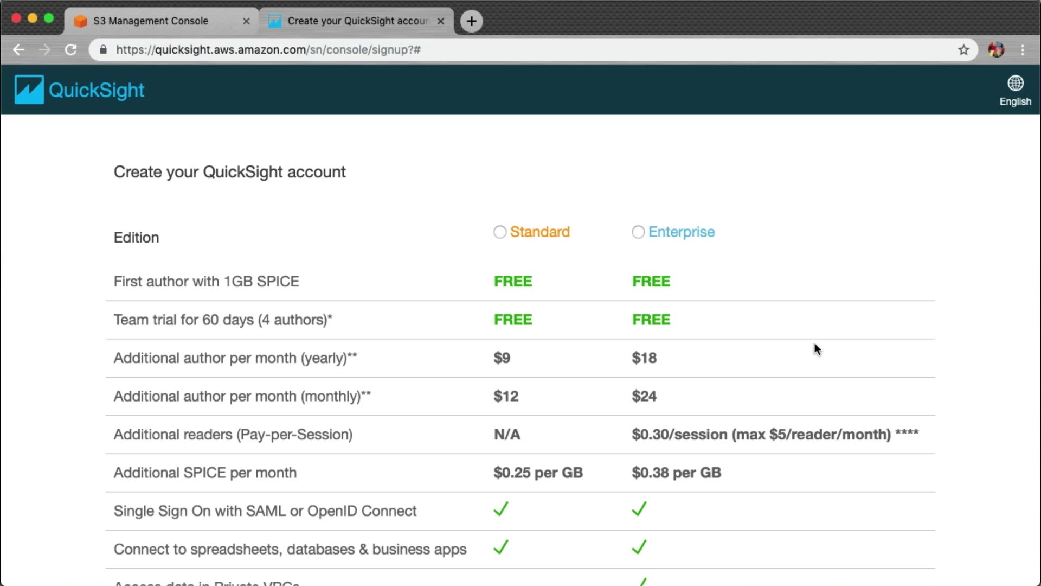
Task: Reload the QuickSight signup page
Action: [71, 50]
